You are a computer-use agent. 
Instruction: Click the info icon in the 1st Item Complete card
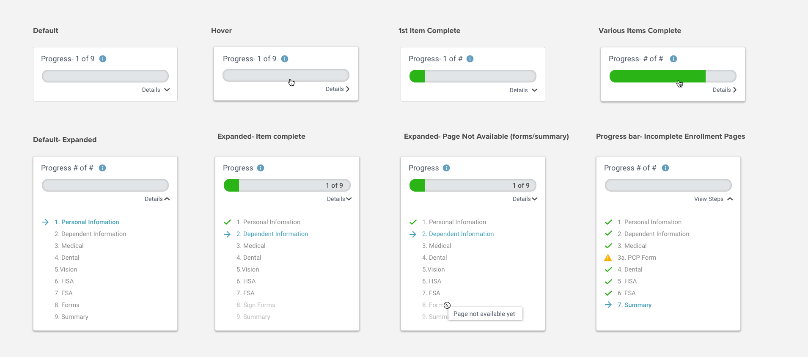(x=470, y=59)
